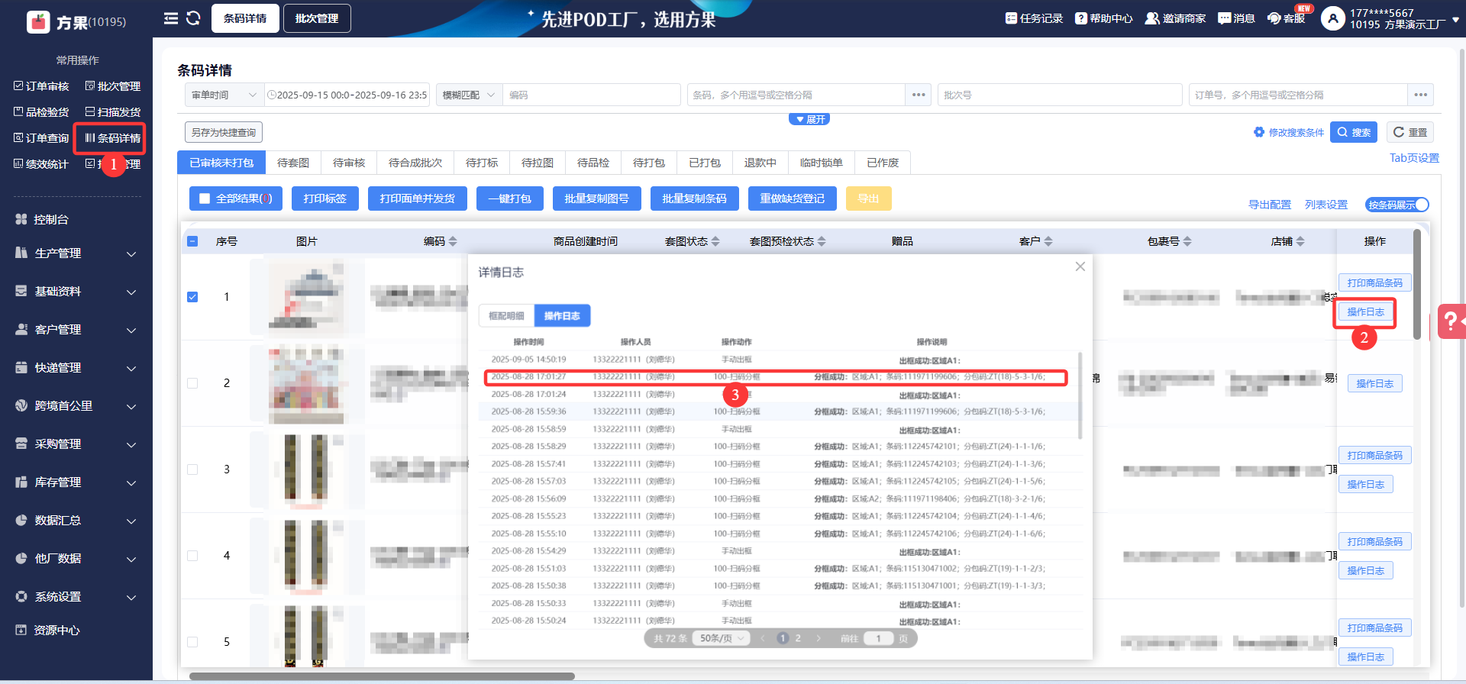
Task: Open 控制台 dashboard in sidebar
Action: pyautogui.click(x=51, y=219)
